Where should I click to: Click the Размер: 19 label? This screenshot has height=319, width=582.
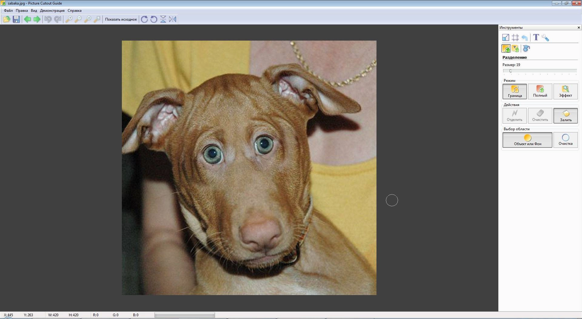pyautogui.click(x=511, y=65)
